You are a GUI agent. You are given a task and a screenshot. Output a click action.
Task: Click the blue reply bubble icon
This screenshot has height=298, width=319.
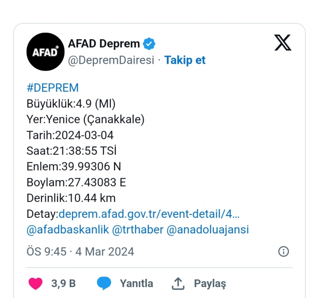coord(104,283)
